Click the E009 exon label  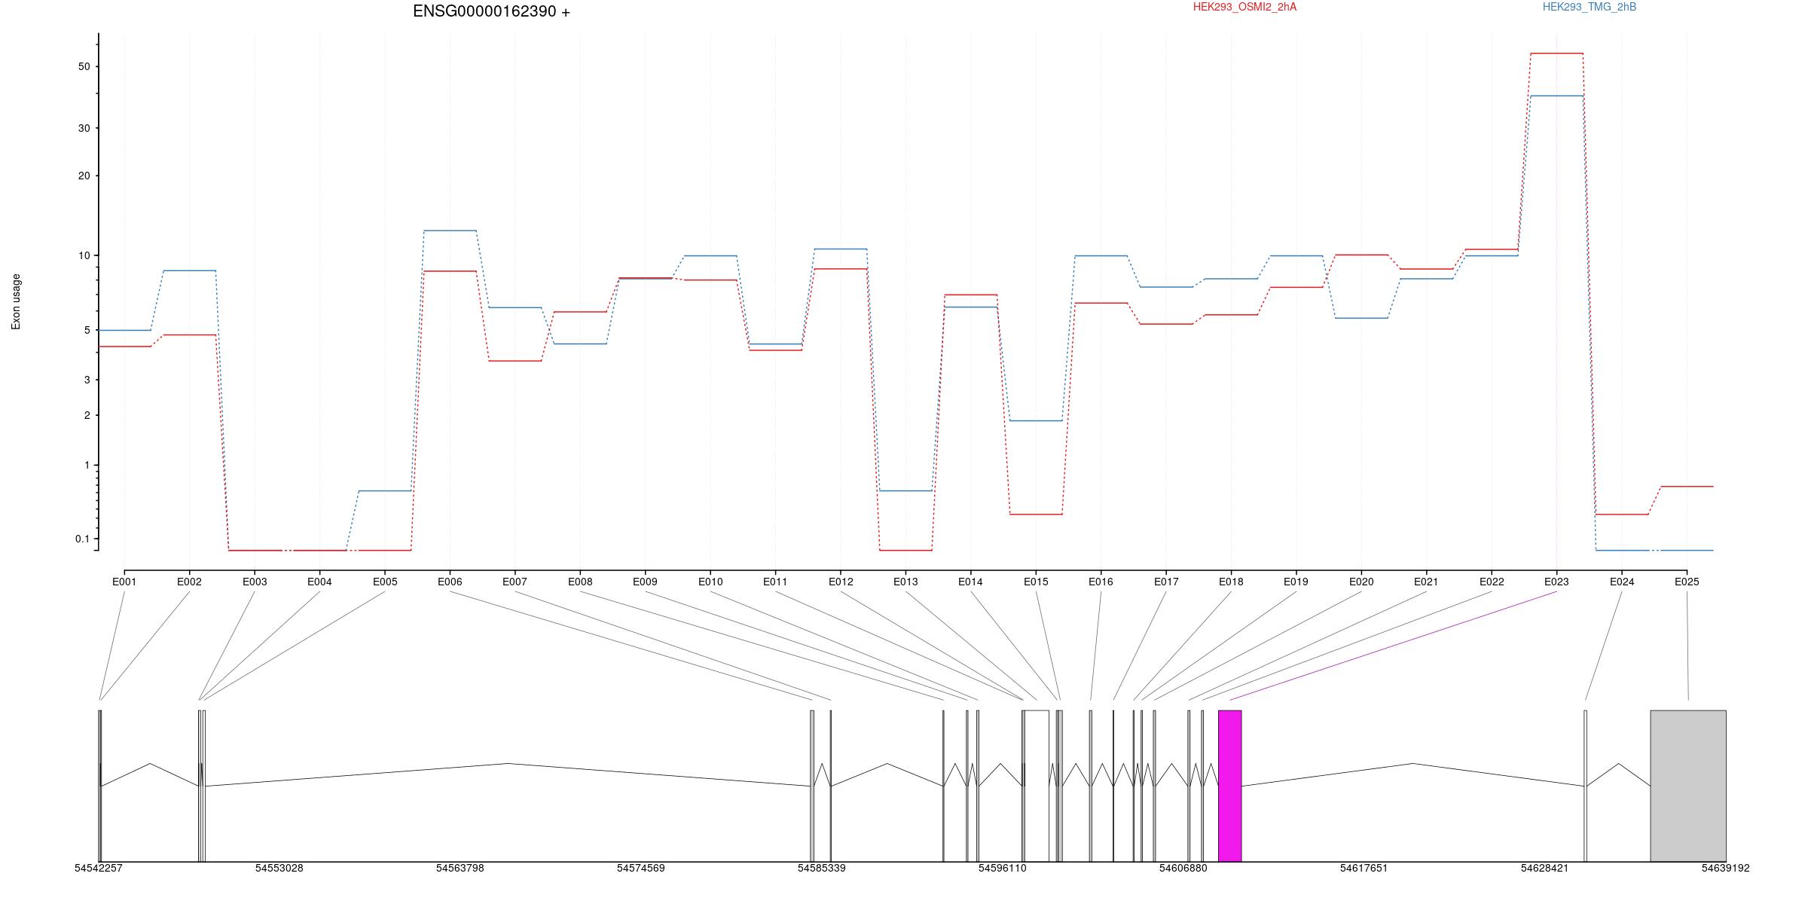click(645, 582)
